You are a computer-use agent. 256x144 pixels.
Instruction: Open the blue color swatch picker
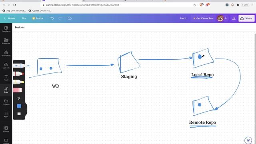coord(19,106)
